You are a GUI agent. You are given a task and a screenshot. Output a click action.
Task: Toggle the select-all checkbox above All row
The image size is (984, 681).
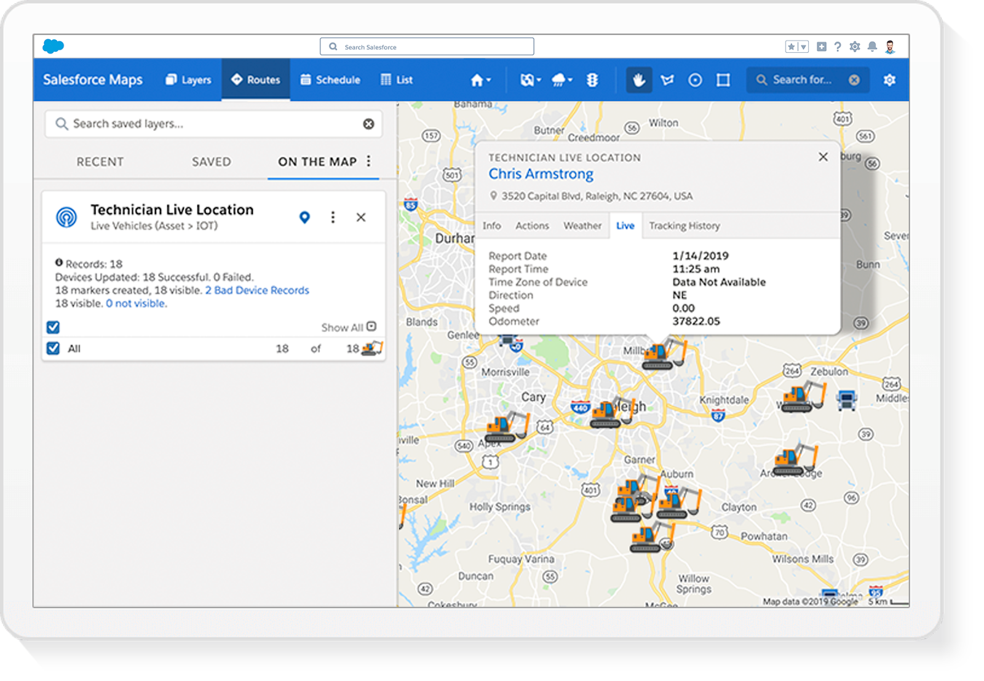54,327
